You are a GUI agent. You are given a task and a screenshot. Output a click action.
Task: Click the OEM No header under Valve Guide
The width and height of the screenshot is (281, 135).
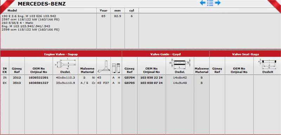(151, 70)
